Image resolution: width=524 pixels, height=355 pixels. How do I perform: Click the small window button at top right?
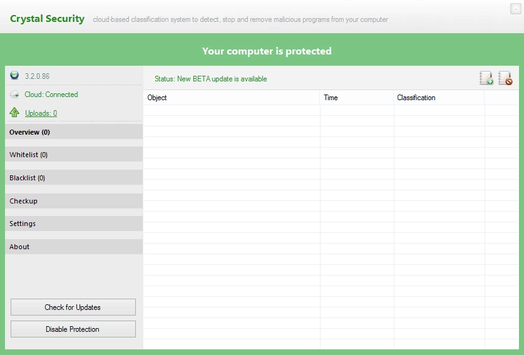pos(516,9)
